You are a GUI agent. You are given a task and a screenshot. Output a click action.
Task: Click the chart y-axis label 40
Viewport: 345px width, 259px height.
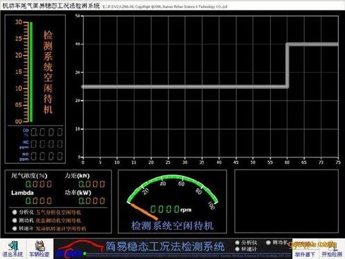pyautogui.click(x=78, y=44)
